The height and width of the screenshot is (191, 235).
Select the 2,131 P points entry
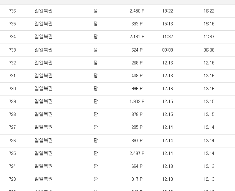click(137, 37)
